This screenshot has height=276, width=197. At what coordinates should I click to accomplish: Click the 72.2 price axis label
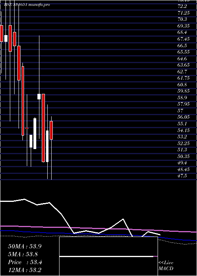pos(181,6)
